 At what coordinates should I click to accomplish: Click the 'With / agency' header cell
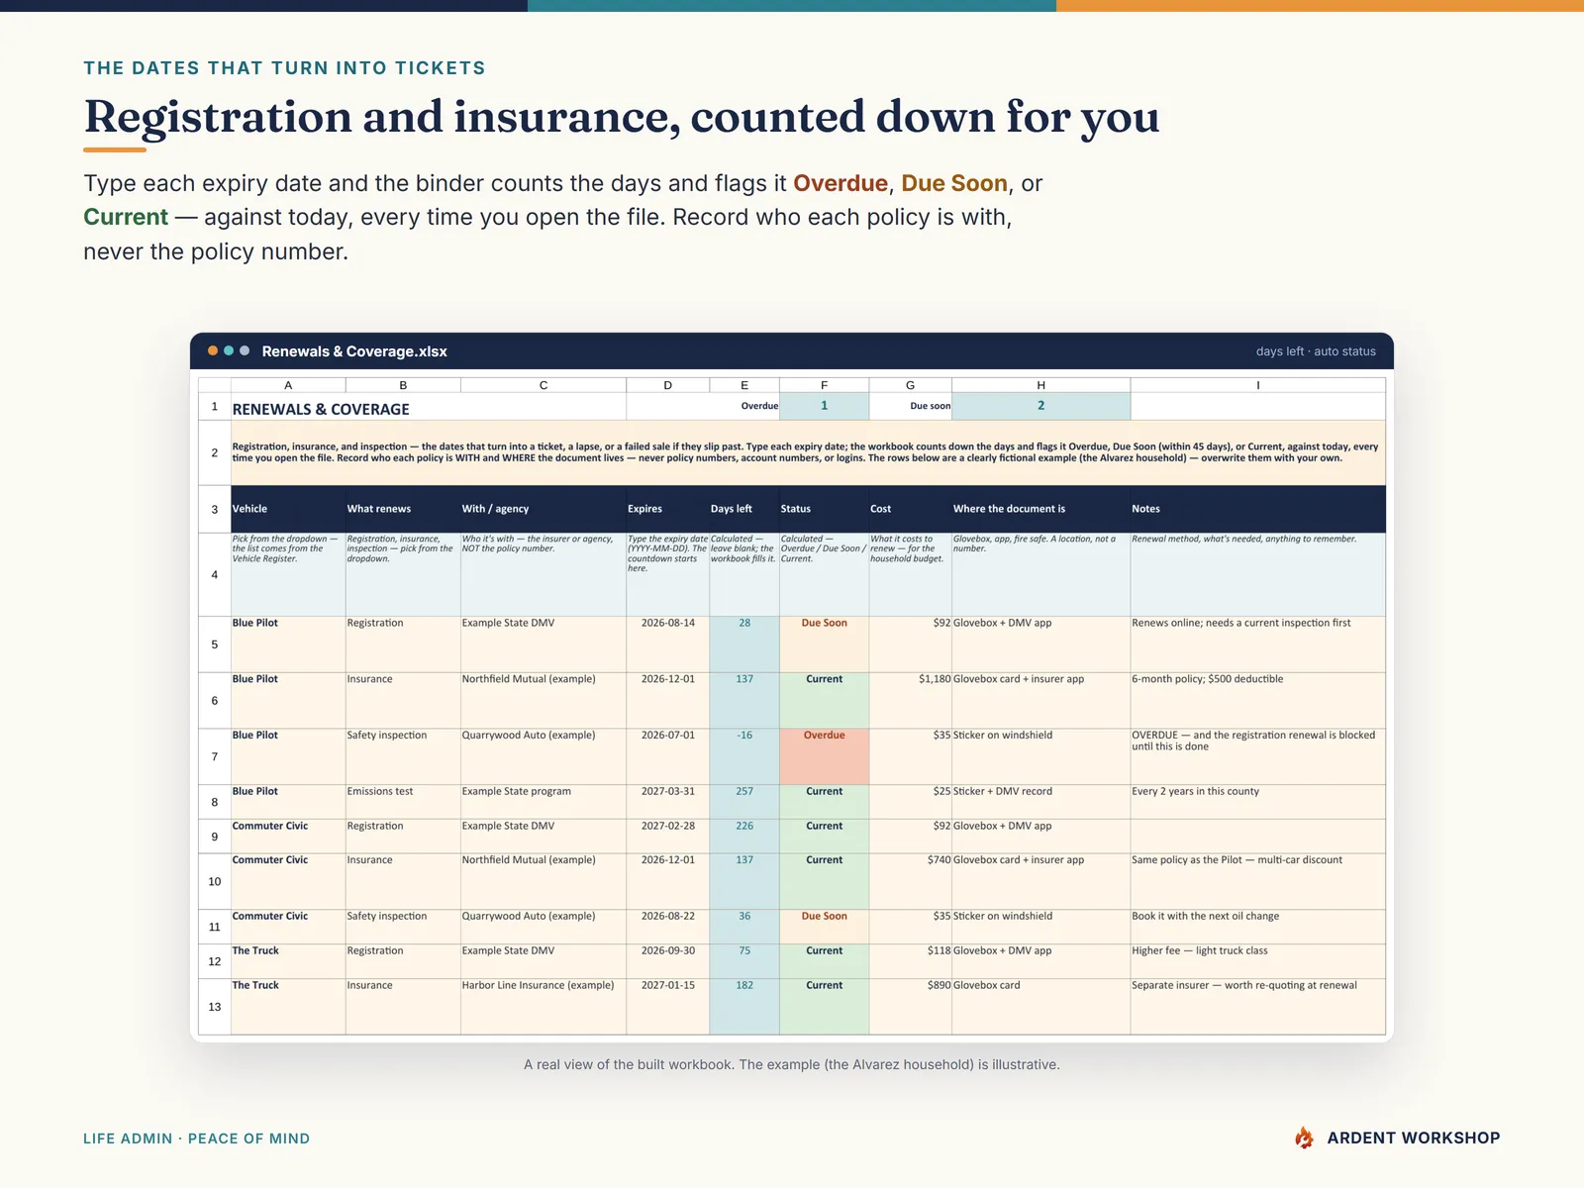point(544,509)
